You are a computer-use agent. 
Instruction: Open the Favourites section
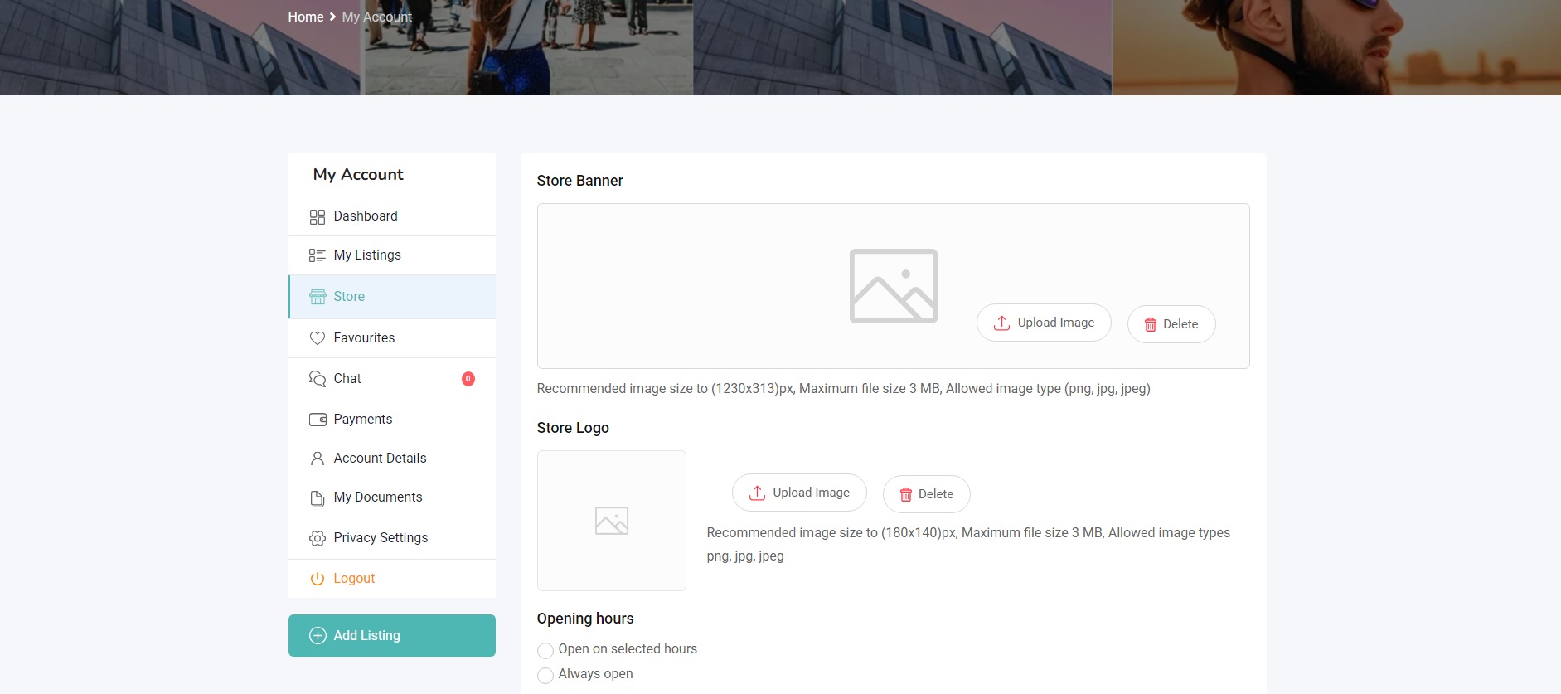(x=392, y=338)
